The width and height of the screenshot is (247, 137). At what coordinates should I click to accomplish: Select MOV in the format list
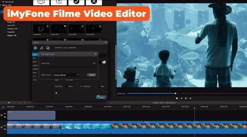(x=35, y=62)
